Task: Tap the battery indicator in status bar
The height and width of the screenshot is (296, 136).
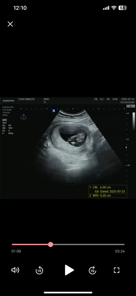Action: coord(123,8)
